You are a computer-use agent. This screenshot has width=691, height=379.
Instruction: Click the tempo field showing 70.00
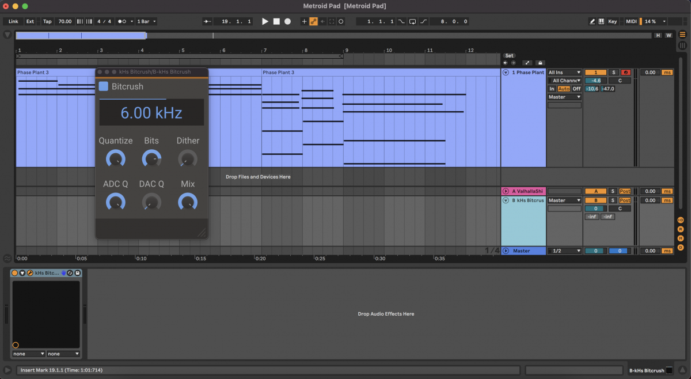[65, 21]
